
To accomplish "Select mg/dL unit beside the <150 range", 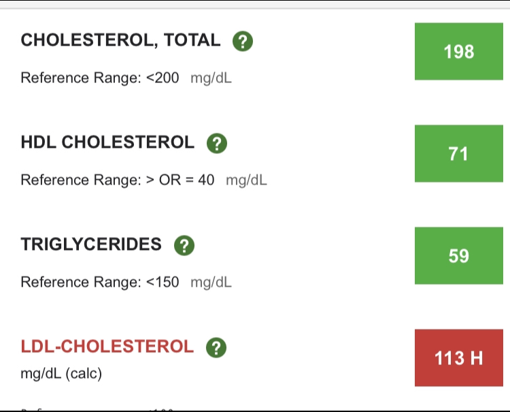I will pos(211,283).
